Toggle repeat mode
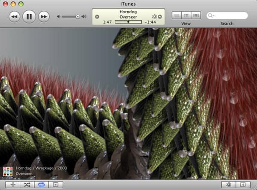The width and height of the screenshot is (257, 190). tap(42, 185)
